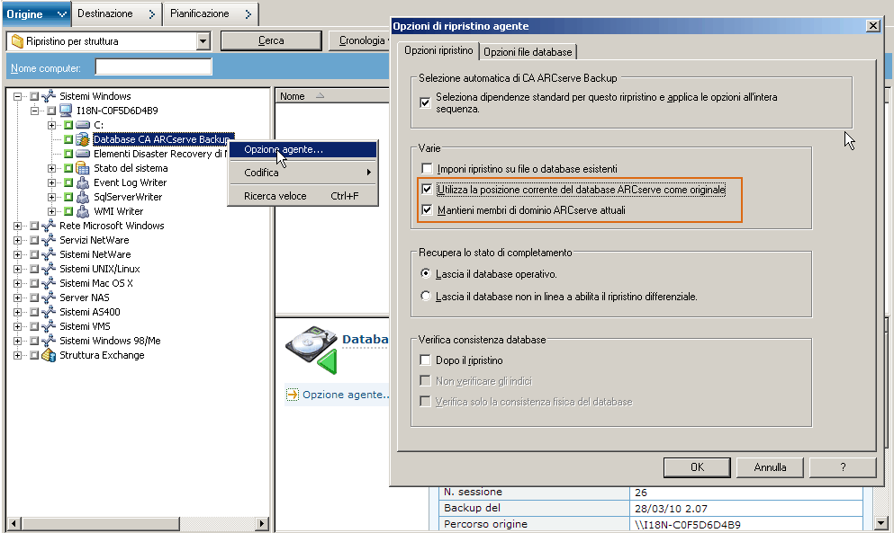Click the tree horizontal scrollbar right arrow
The width and height of the screenshot is (894, 533).
coord(262,523)
